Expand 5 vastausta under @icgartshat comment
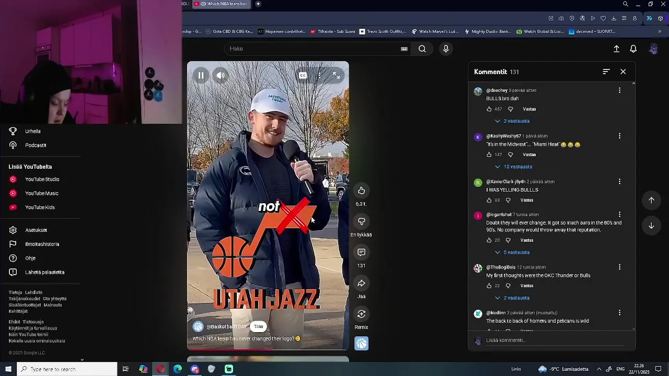669x376 pixels. point(512,252)
